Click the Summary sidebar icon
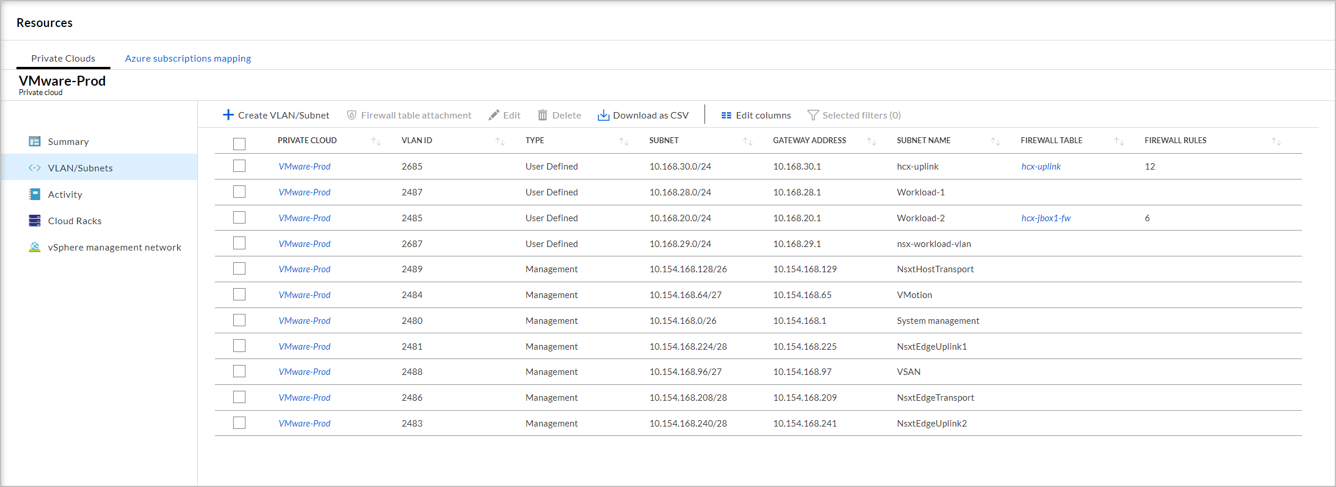Viewport: 1336px width, 487px height. pos(35,141)
